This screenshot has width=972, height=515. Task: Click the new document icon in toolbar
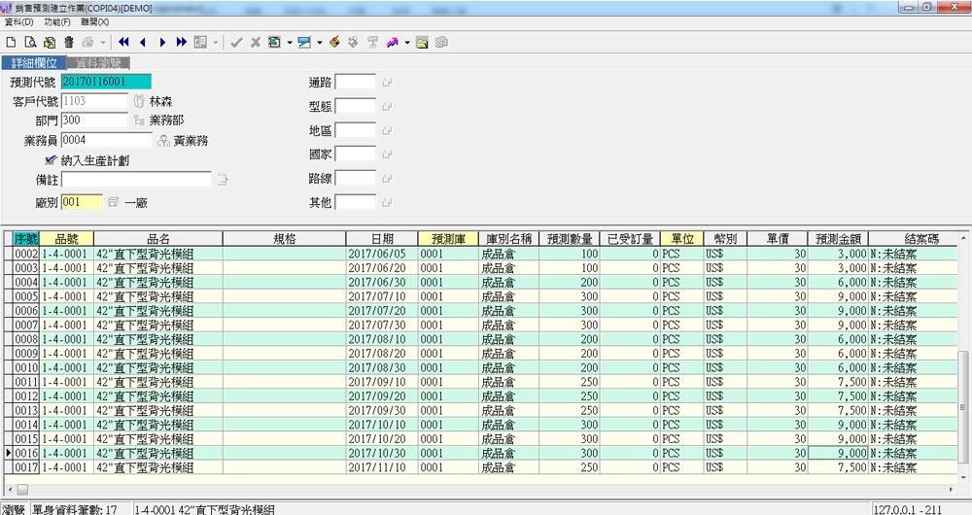(x=11, y=43)
